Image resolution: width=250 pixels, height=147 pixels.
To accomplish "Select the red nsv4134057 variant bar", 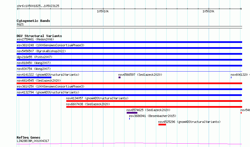I will coord(154,101).
